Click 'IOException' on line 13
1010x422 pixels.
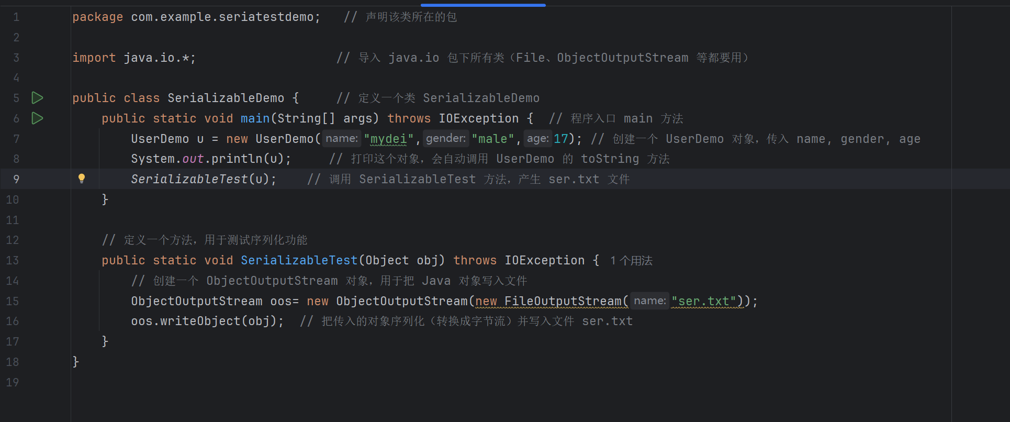click(x=545, y=260)
